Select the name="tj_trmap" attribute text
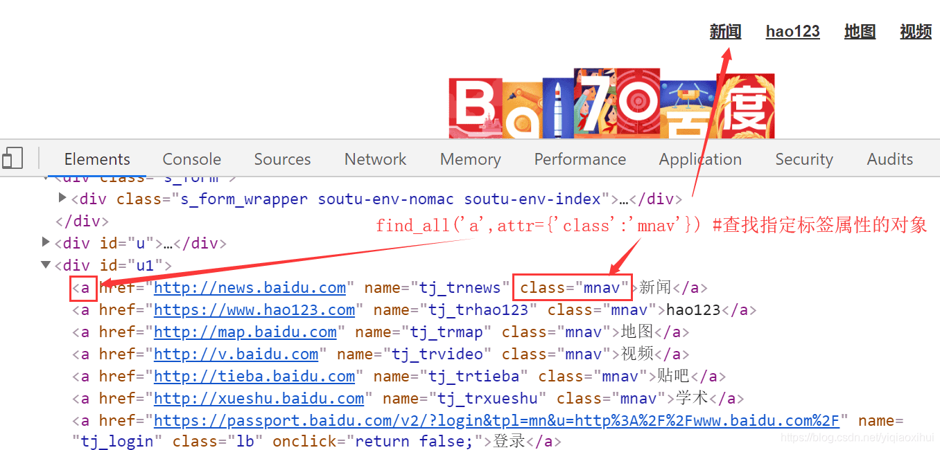Screen dimensions: 940x450 [424, 332]
